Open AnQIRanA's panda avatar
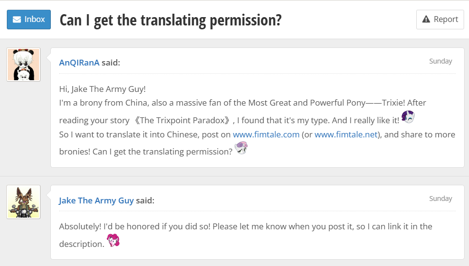The width and height of the screenshot is (469, 266). (x=23, y=65)
